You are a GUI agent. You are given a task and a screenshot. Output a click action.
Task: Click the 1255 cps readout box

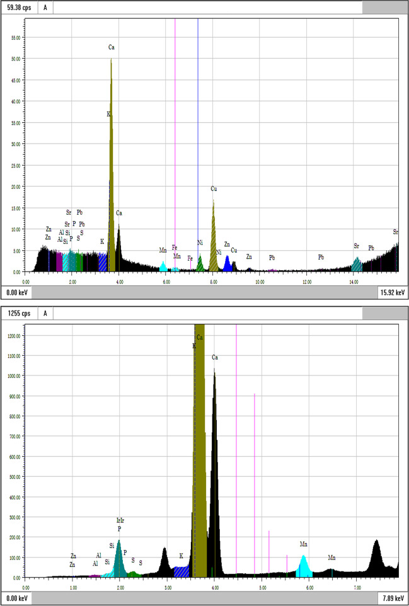point(20,314)
